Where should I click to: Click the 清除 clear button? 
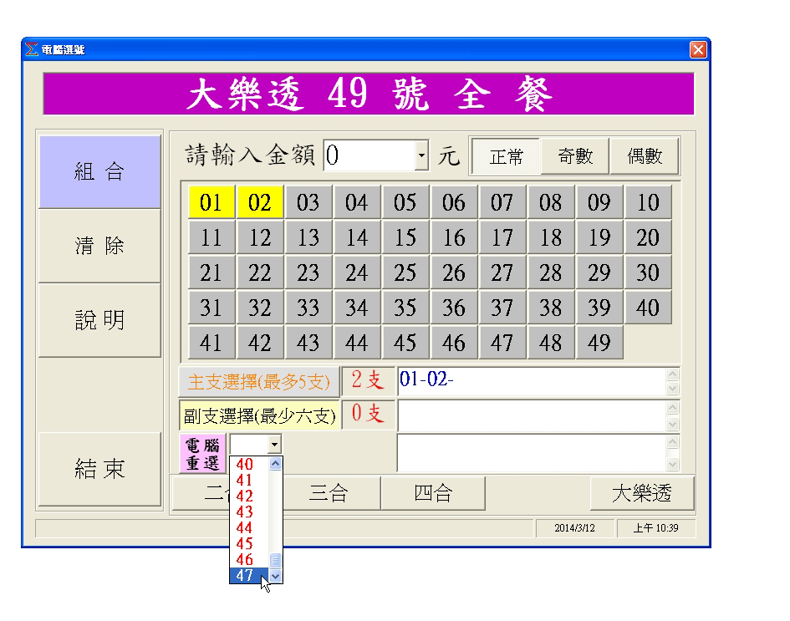(x=99, y=246)
